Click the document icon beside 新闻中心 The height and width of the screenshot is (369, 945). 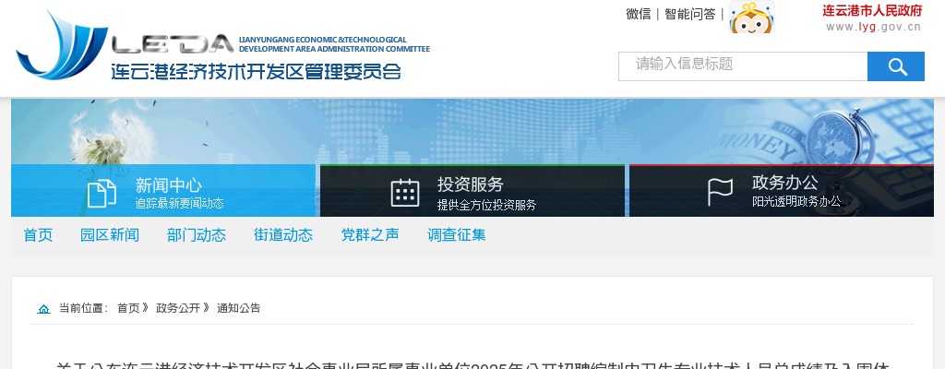[x=102, y=193]
